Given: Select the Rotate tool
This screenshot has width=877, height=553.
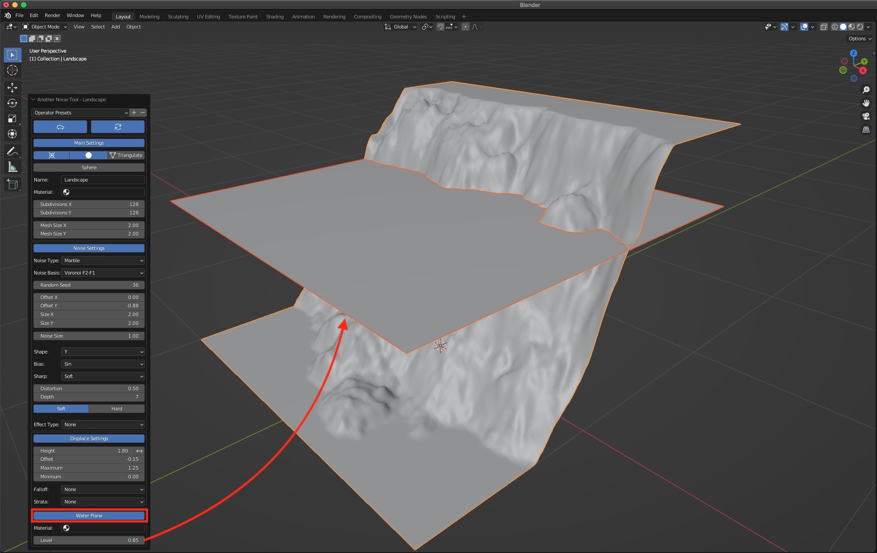Looking at the screenshot, I should coord(12,103).
